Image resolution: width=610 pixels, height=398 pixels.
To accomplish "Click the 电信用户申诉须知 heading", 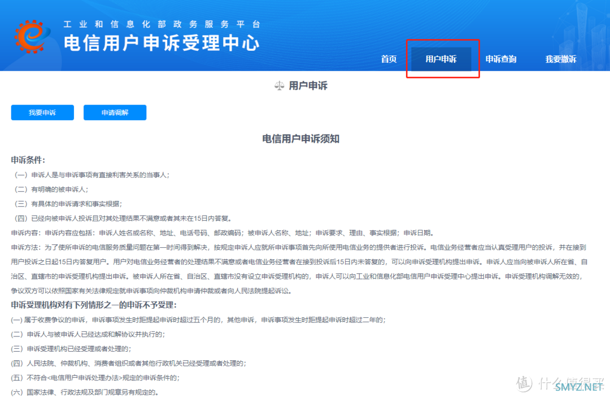I will (x=300, y=139).
